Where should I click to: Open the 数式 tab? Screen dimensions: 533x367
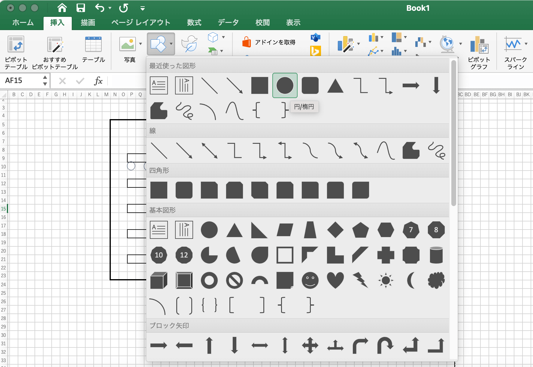click(x=194, y=23)
